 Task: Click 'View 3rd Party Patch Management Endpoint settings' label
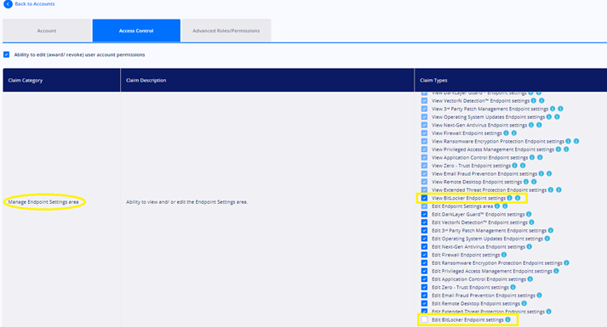coord(490,109)
